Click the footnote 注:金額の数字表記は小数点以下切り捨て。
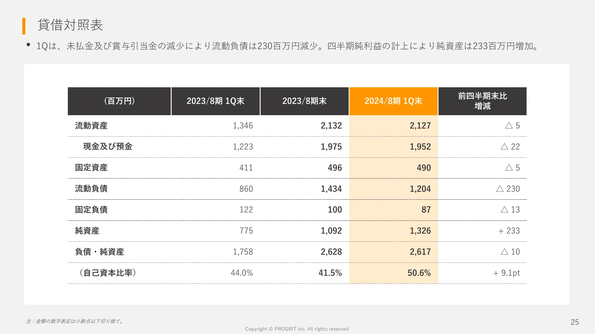The width and height of the screenshot is (595, 334). pyautogui.click(x=75, y=321)
